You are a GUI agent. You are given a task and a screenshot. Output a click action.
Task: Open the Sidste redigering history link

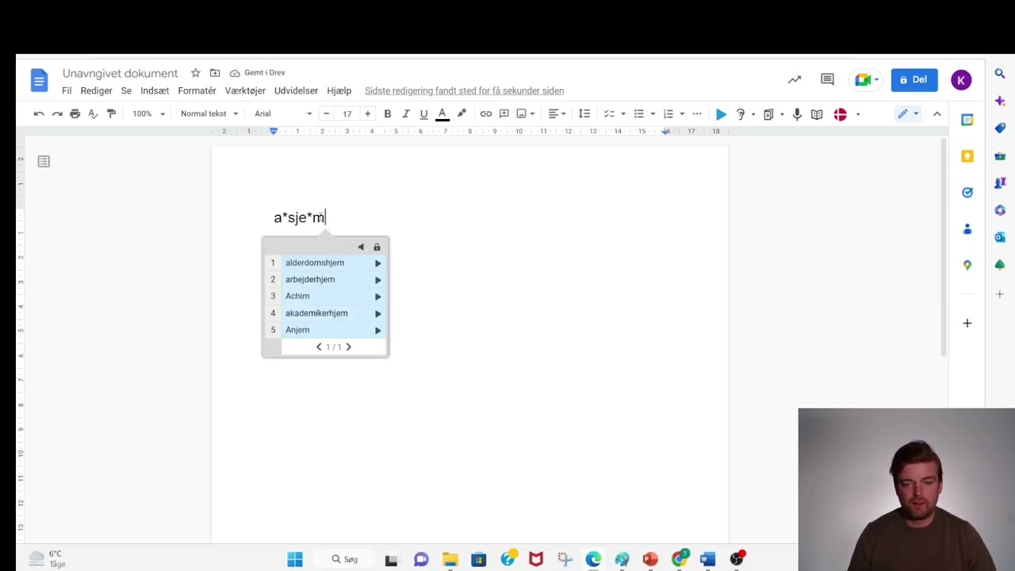click(464, 90)
